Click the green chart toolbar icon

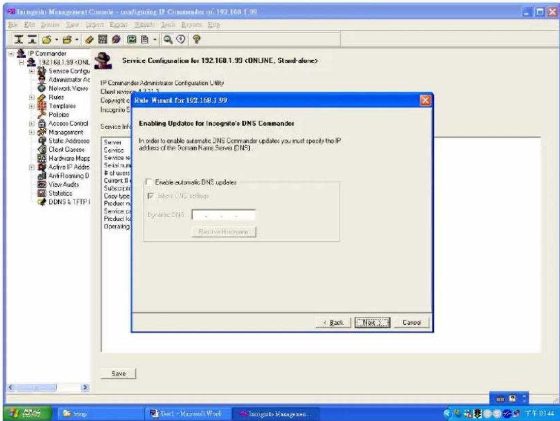[132, 40]
